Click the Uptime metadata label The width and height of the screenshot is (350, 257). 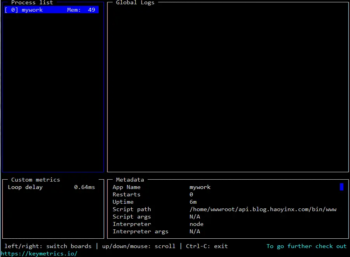point(123,202)
